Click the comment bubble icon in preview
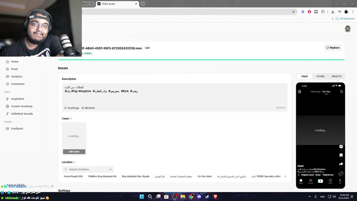Screen dimensions: 357x201 [x=341, y=147]
